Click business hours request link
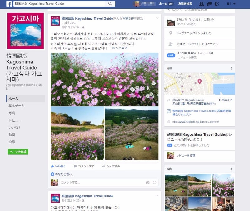Image resolution: width=250 pixels, height=211 pixels. [x=202, y=113]
